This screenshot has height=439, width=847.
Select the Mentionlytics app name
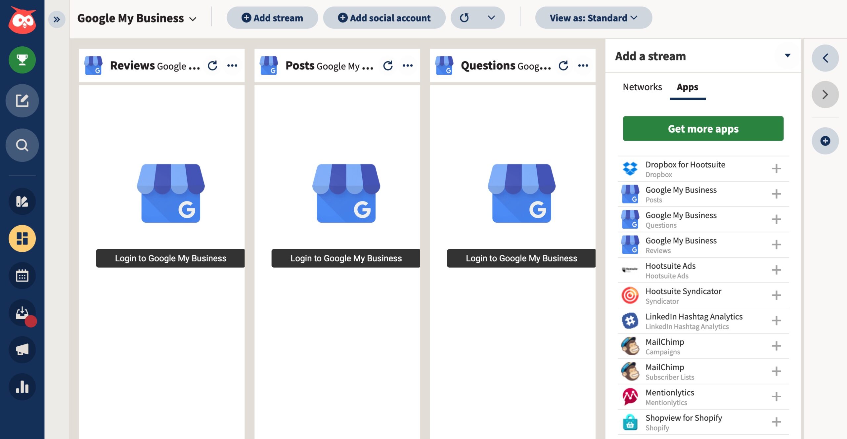click(670, 392)
